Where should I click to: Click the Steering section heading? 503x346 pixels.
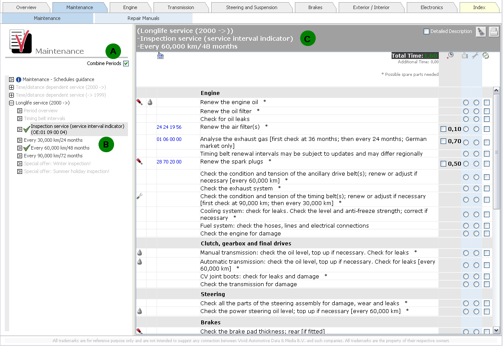point(212,294)
